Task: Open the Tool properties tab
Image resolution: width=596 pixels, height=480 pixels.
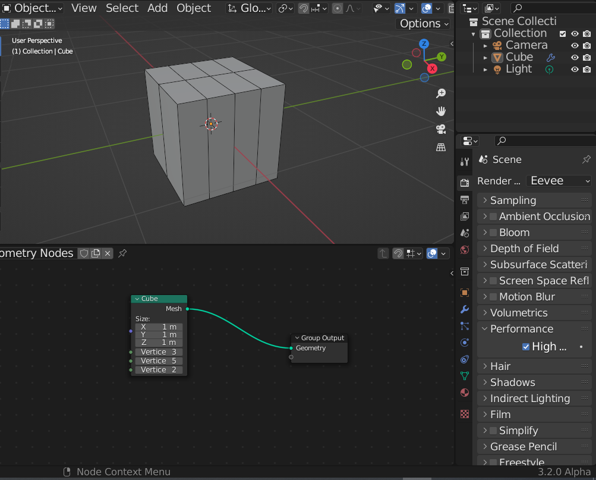Action: [x=465, y=162]
